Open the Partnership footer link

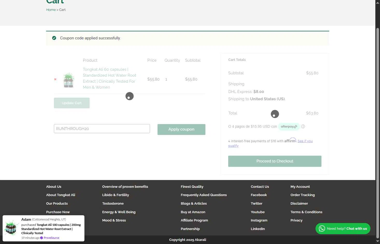point(190,229)
